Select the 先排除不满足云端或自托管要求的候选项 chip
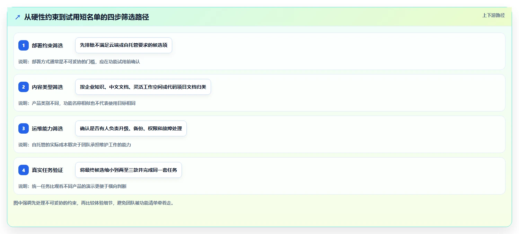The height and width of the screenshot is (234, 519). (x=124, y=45)
